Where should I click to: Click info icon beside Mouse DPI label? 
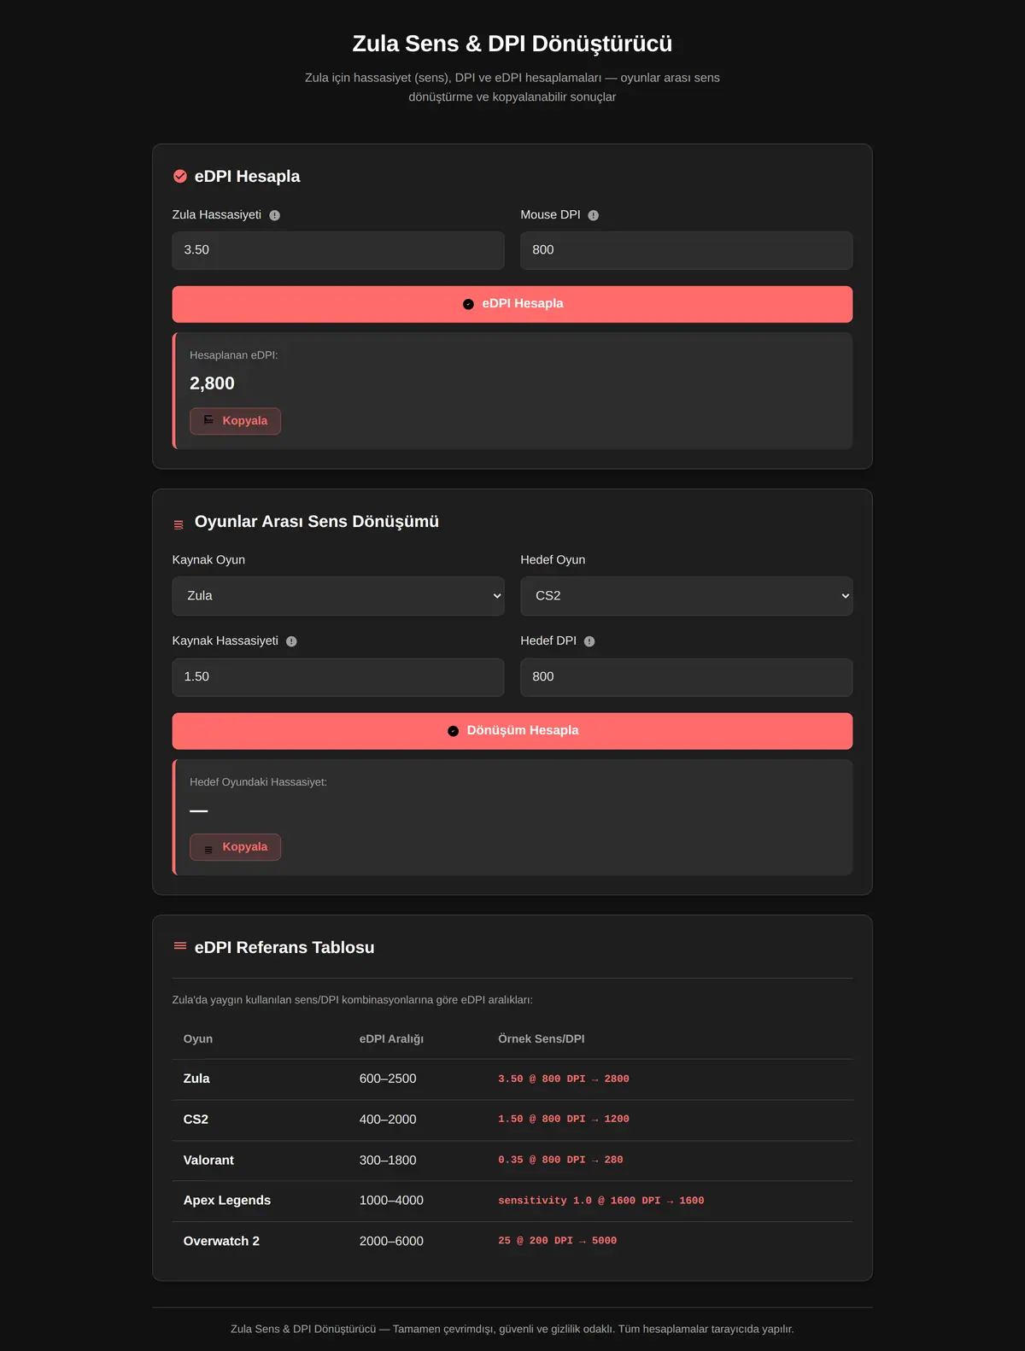593,215
